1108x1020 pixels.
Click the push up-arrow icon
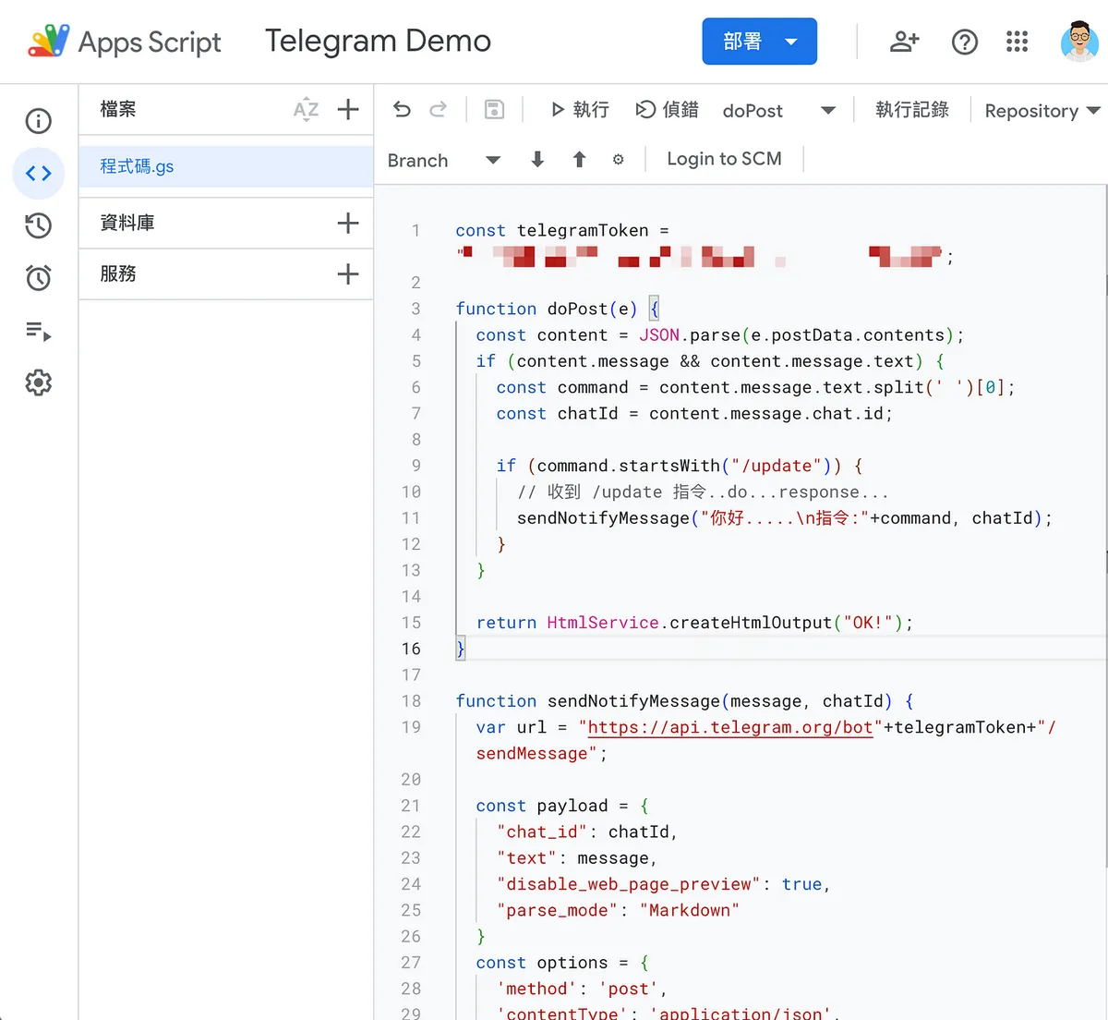579,160
